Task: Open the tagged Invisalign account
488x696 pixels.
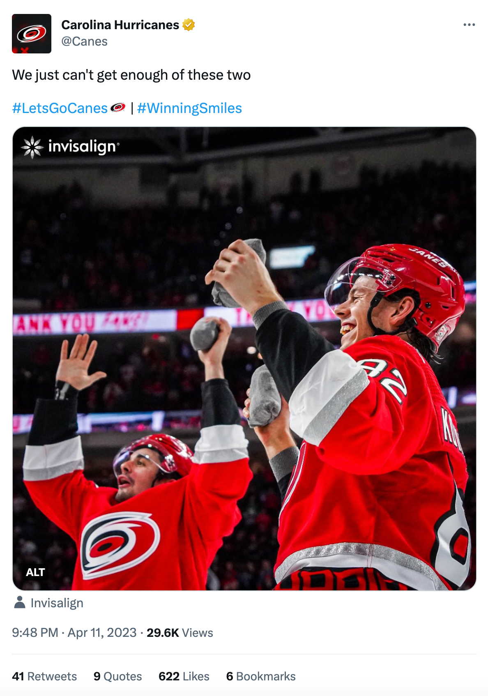Action: [x=57, y=603]
